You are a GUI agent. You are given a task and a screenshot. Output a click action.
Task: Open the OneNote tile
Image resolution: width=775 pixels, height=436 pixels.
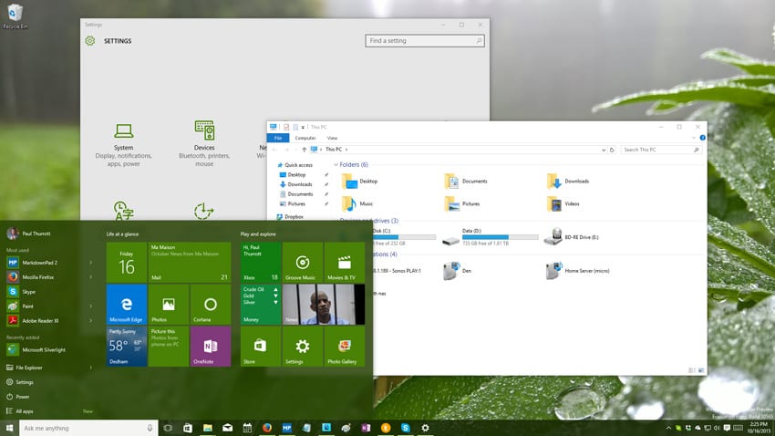pos(211,347)
